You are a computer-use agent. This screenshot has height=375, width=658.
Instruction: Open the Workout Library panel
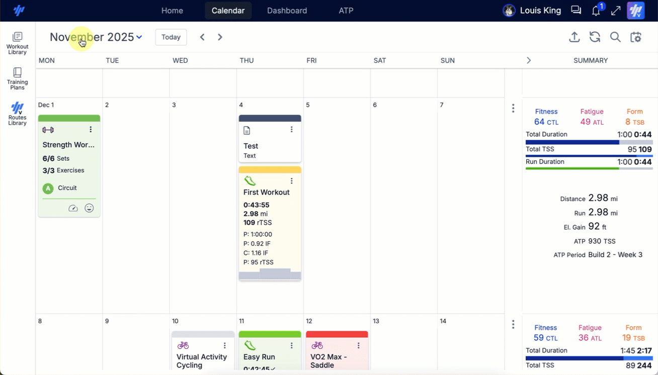click(x=17, y=43)
